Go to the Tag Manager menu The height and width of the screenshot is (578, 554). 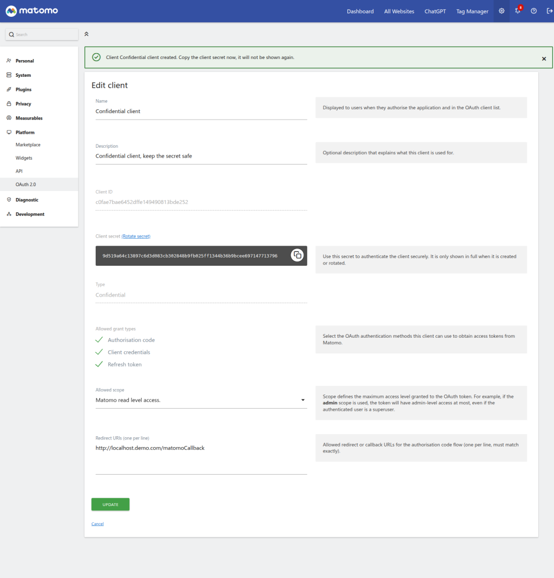click(472, 11)
